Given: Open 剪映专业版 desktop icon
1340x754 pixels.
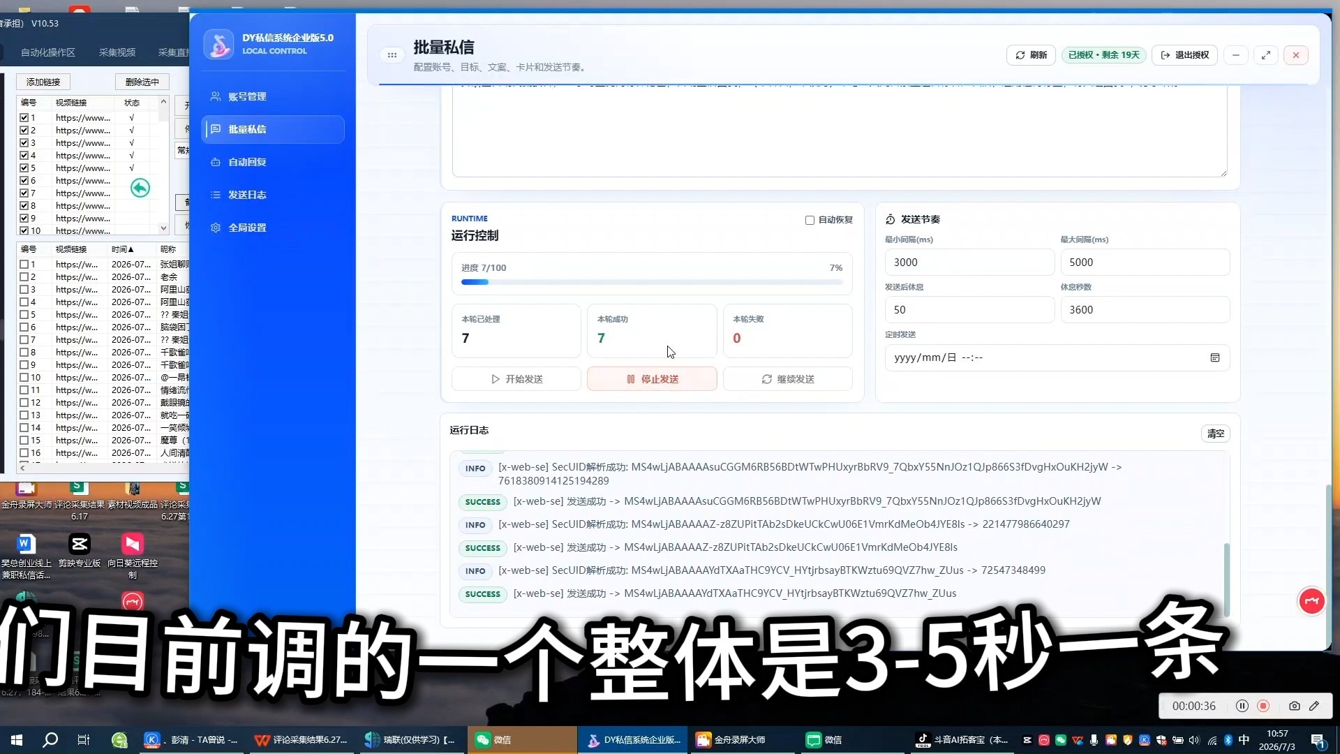Looking at the screenshot, I should pyautogui.click(x=80, y=552).
